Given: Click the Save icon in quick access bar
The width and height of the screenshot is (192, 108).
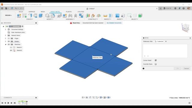Looking at the screenshot, I should (x=12, y=8).
